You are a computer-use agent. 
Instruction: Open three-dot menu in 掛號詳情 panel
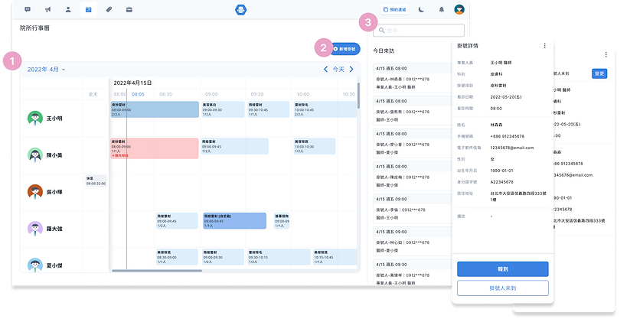544,46
